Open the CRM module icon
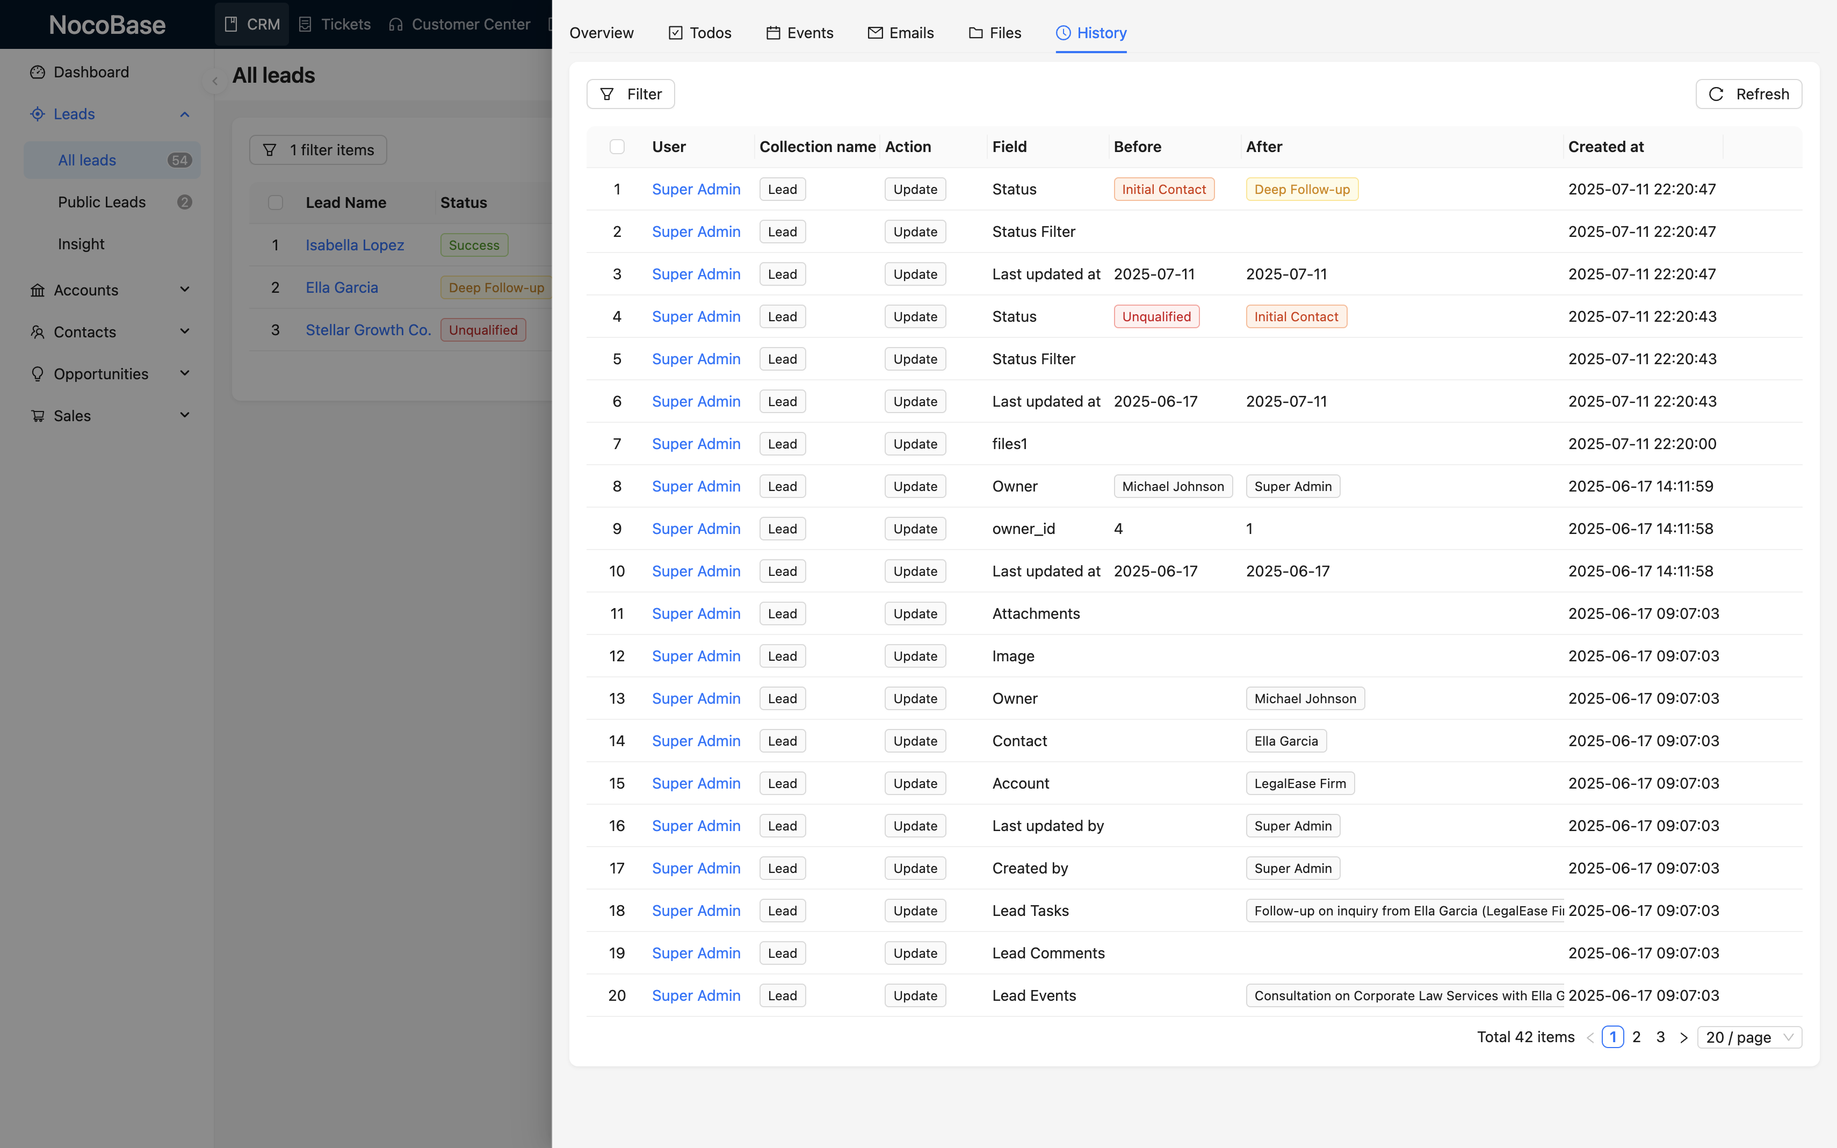The height and width of the screenshot is (1148, 1837). (231, 24)
